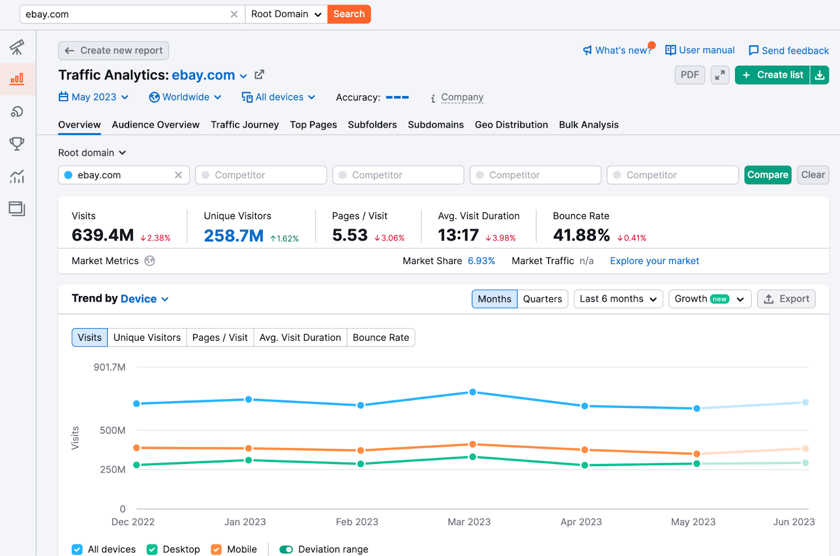Open the trend chart sidebar icon

pyautogui.click(x=17, y=176)
